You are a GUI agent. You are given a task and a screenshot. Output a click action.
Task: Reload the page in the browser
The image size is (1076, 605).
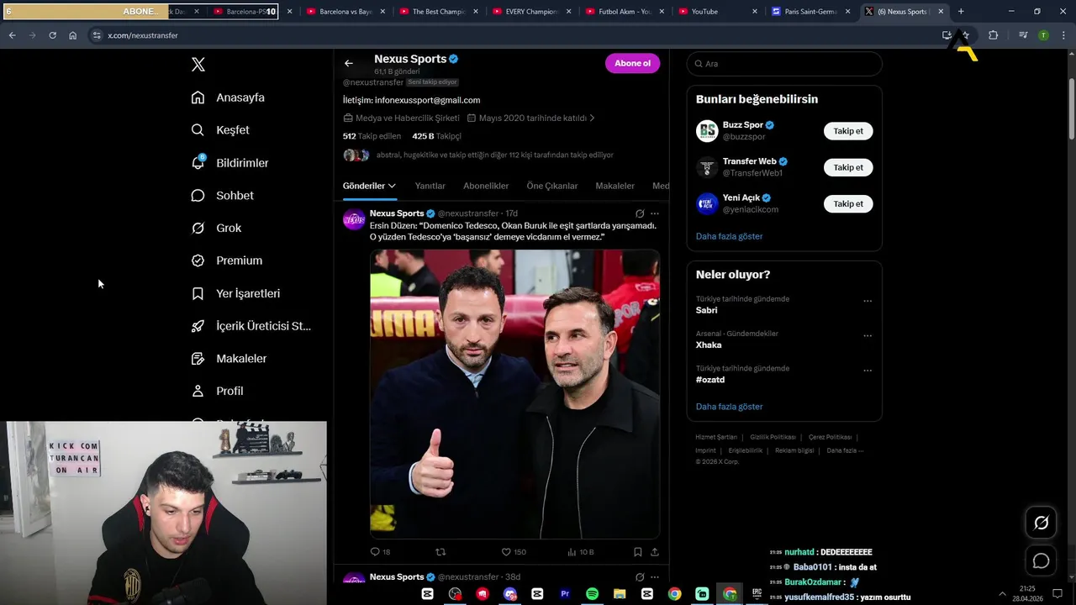52,35
